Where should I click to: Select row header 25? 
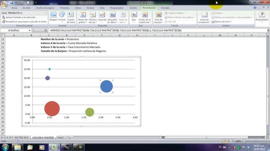[x=3, y=86]
